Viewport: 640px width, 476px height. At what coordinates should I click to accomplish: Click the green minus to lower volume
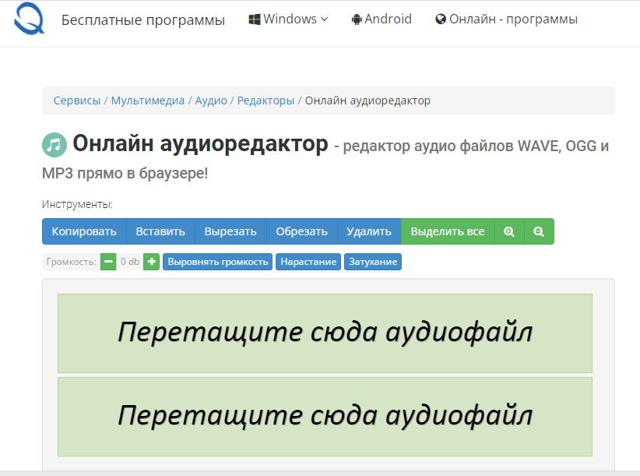point(107,262)
